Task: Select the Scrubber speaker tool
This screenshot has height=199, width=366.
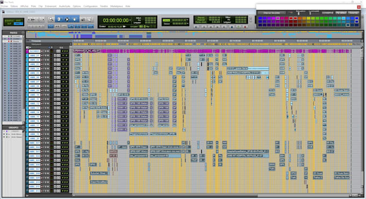Action: pos(83,19)
